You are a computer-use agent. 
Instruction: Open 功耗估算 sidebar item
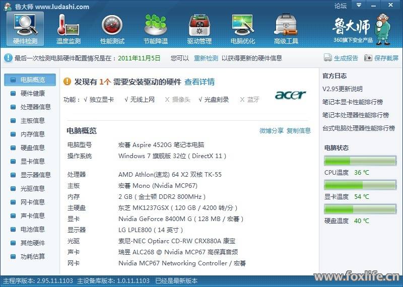click(32, 256)
